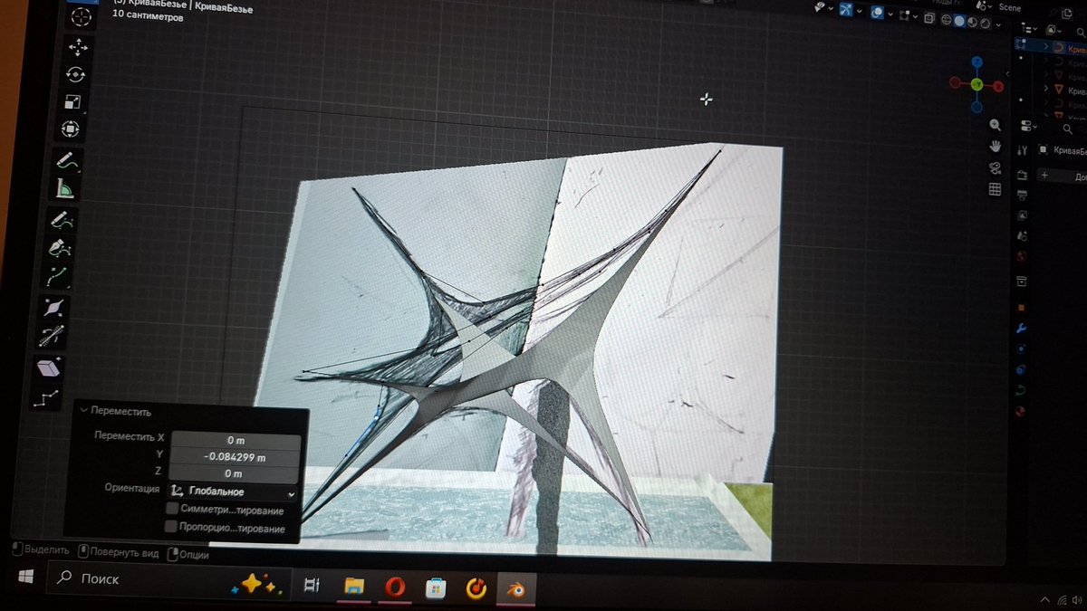Screen dimensions: 1087x611
Task: Toggle viewport gizmos display button
Action: [x=845, y=11]
